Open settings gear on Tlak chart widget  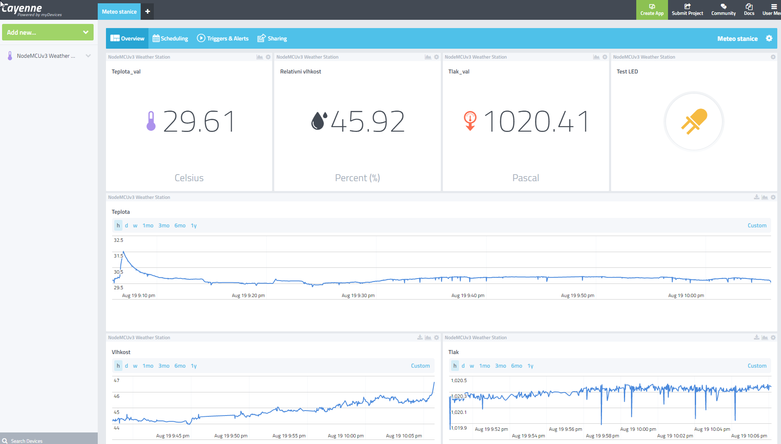[x=773, y=338]
